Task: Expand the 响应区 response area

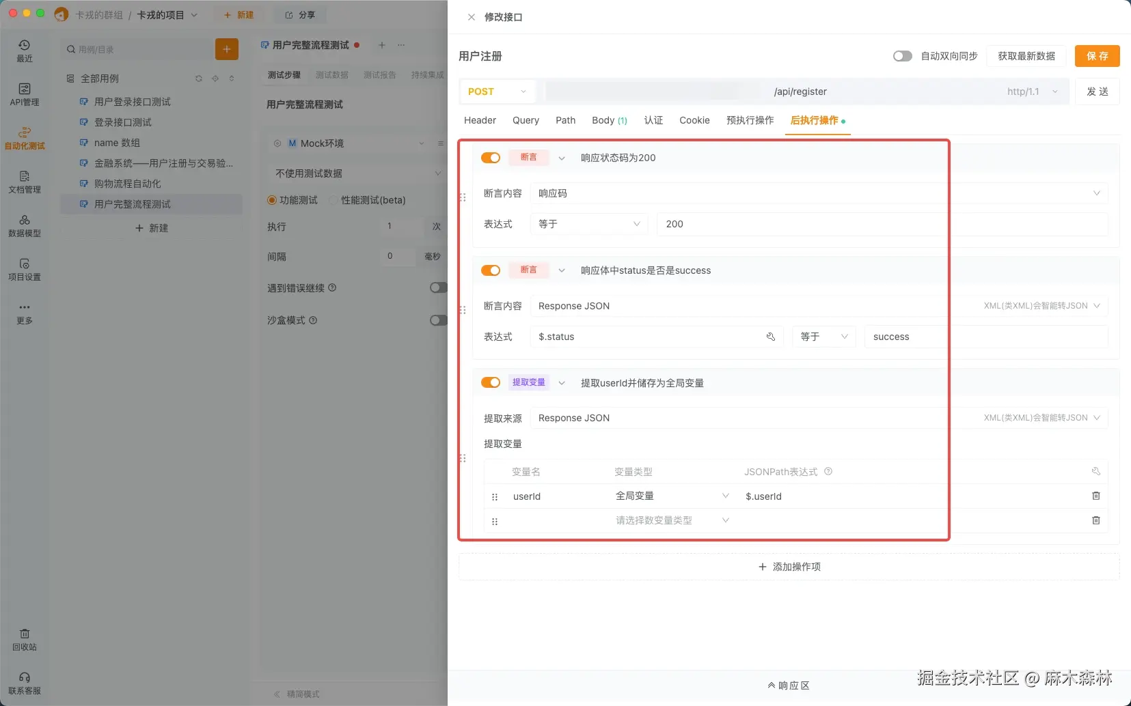Action: [x=789, y=686]
